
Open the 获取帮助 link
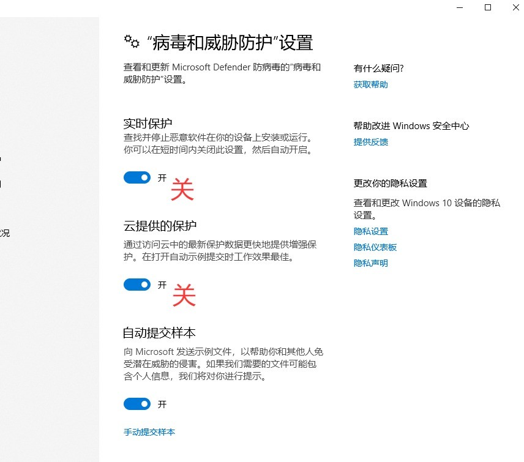(370, 84)
